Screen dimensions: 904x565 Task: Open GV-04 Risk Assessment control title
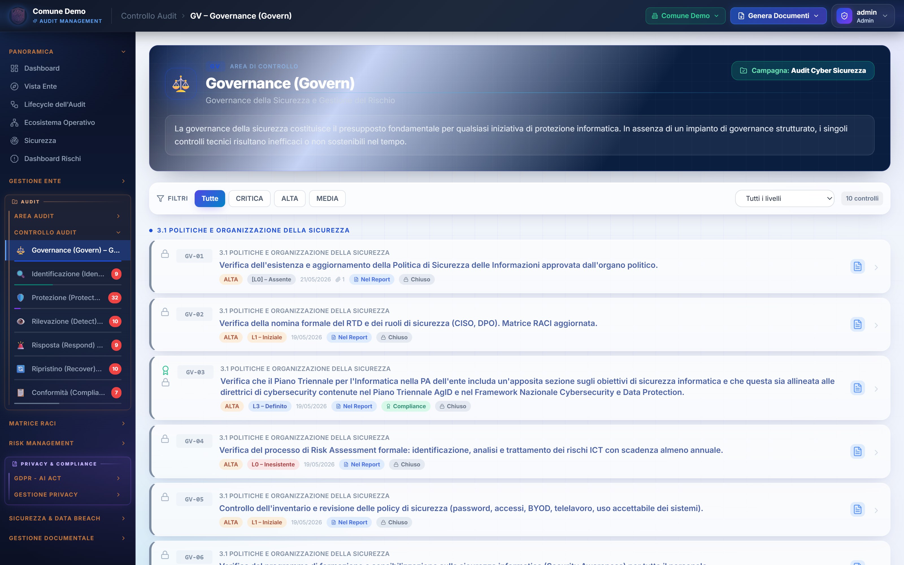pos(471,450)
